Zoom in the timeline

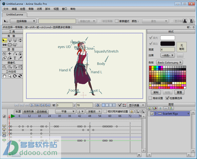pos(142,112)
